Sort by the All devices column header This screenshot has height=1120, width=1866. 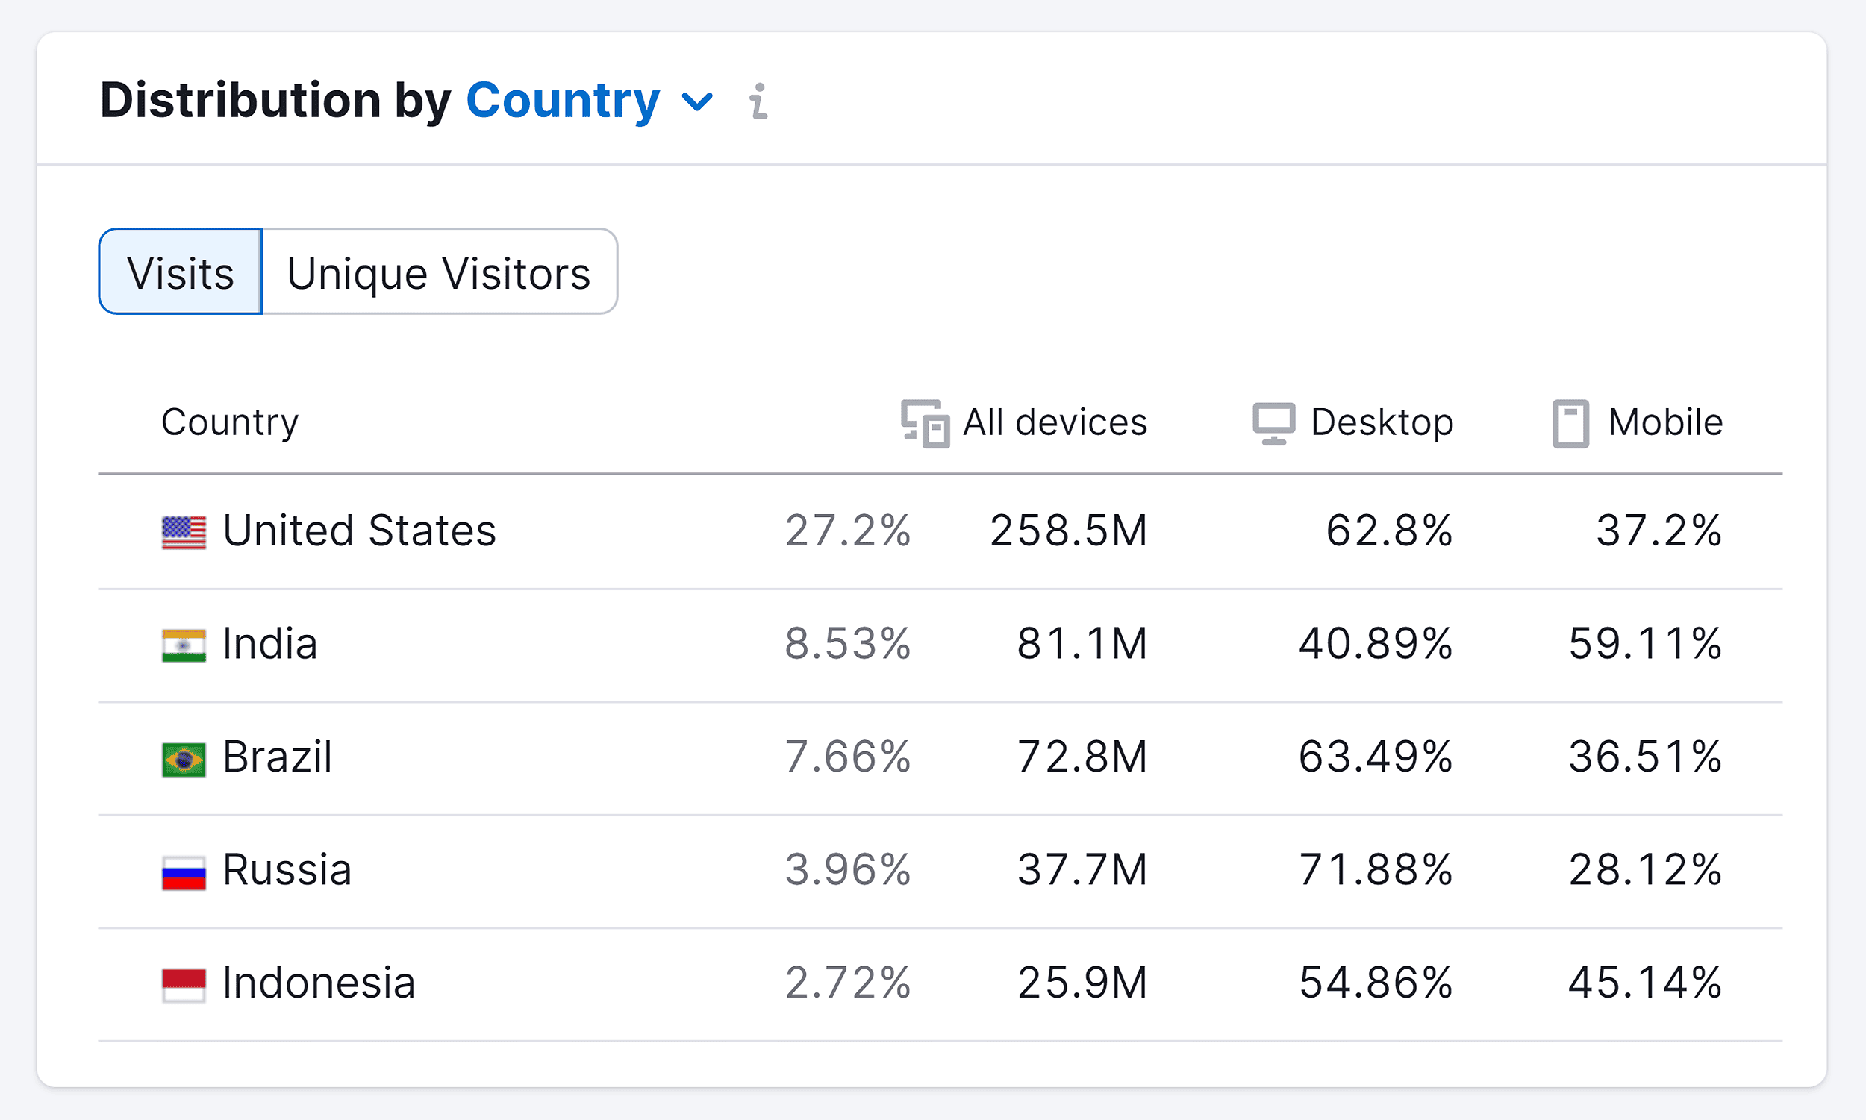tap(1054, 422)
